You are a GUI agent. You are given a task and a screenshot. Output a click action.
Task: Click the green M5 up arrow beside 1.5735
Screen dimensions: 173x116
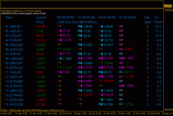point(61,68)
